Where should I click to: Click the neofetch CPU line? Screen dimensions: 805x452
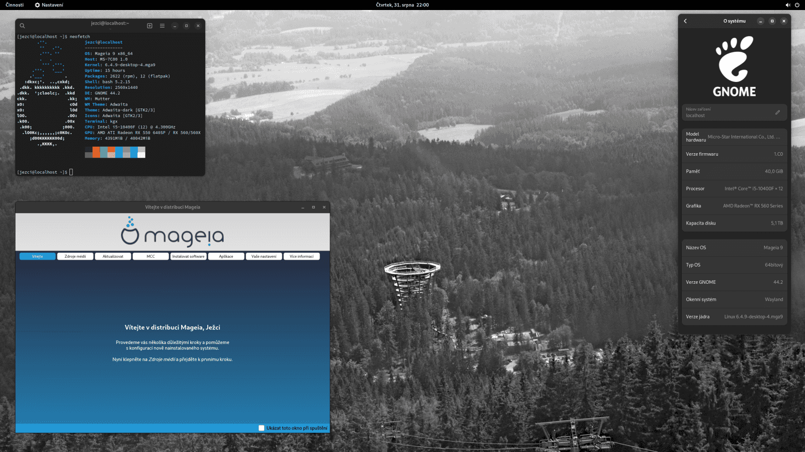tap(130, 127)
